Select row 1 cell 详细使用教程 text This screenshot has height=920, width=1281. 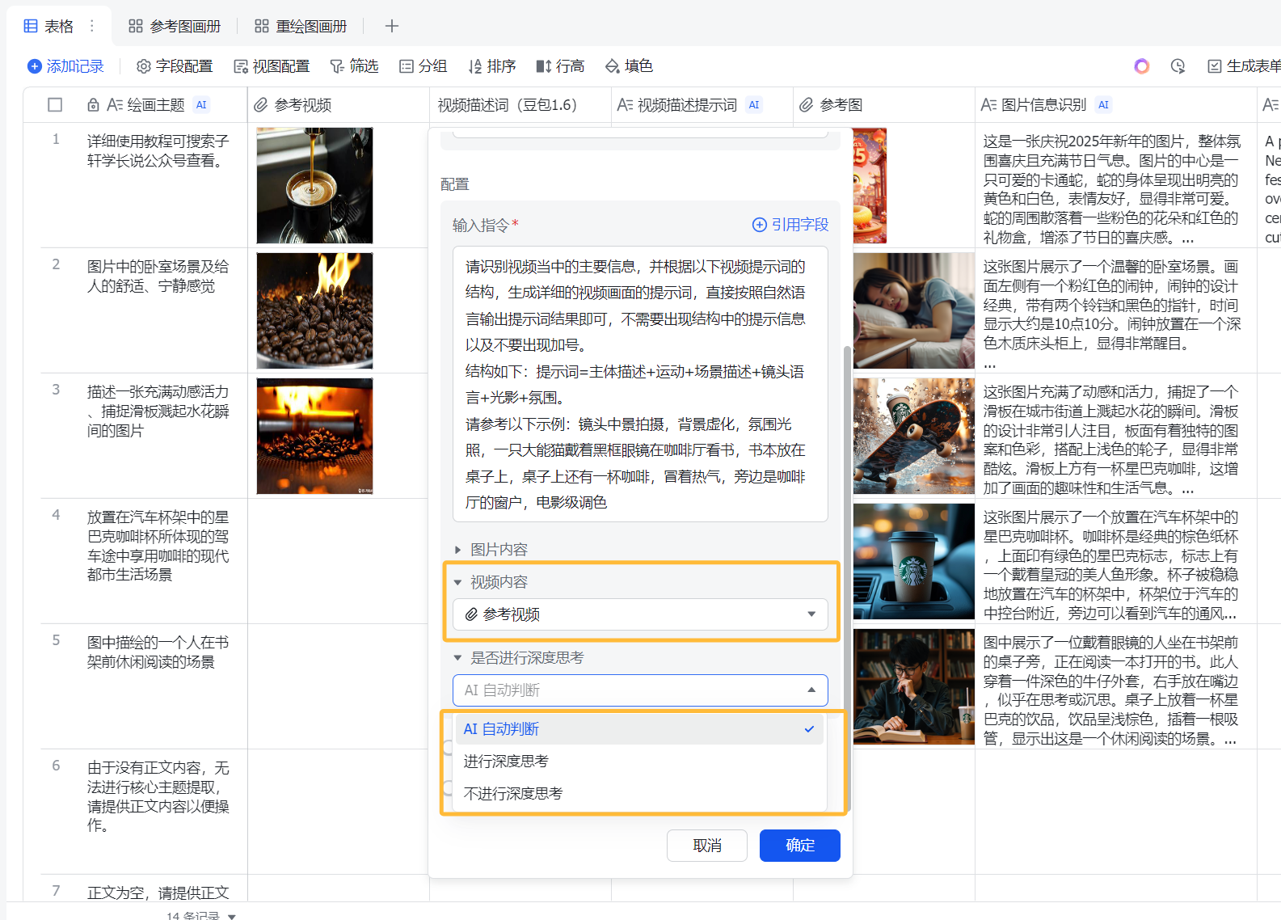tap(158, 150)
